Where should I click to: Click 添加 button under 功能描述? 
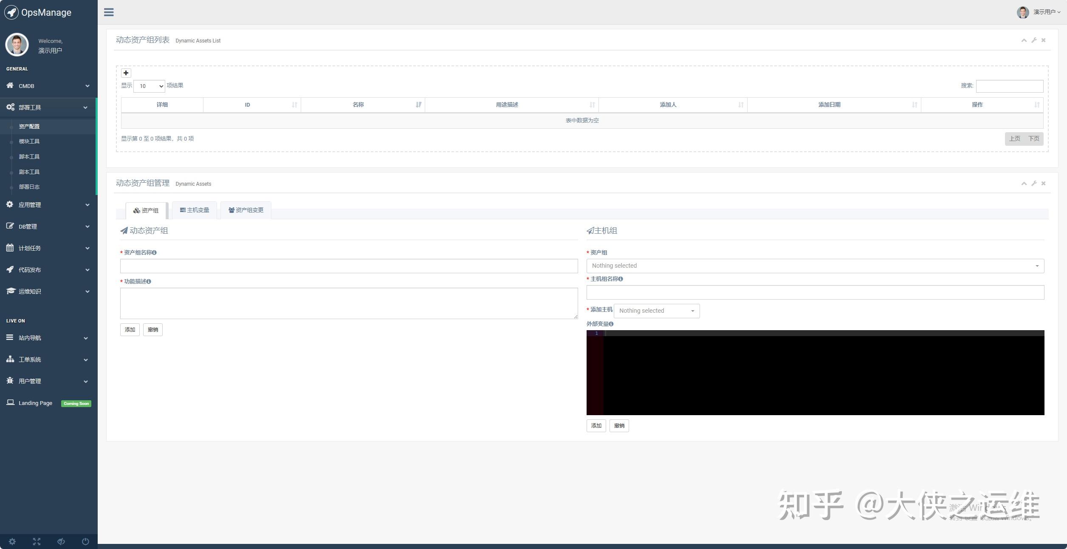[130, 330]
